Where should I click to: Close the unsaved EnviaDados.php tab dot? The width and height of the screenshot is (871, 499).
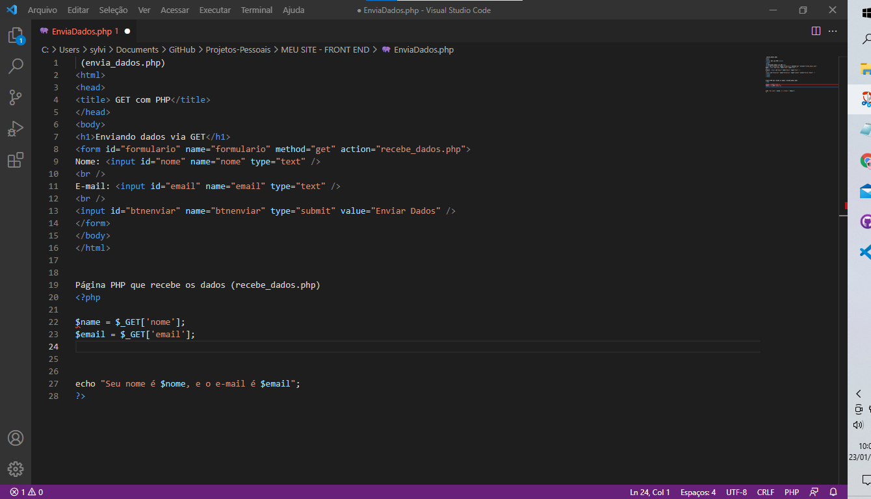(127, 31)
